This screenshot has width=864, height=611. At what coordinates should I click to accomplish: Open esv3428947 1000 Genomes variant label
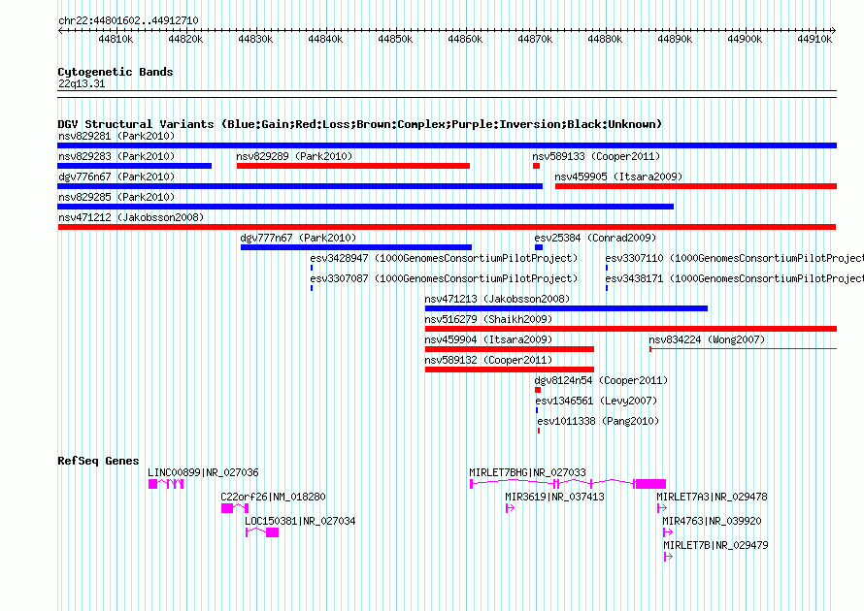(x=444, y=258)
